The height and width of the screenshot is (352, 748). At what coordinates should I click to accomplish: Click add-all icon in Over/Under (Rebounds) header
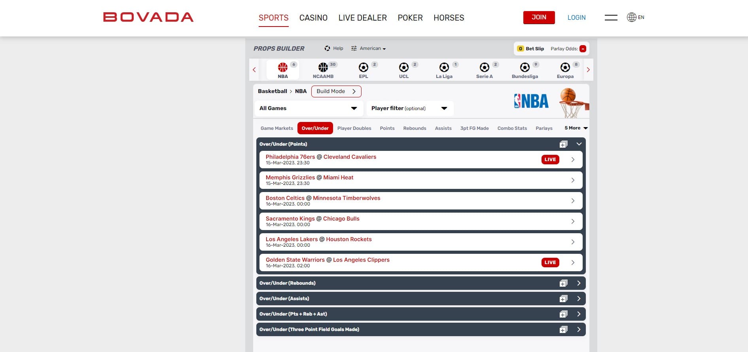(564, 283)
